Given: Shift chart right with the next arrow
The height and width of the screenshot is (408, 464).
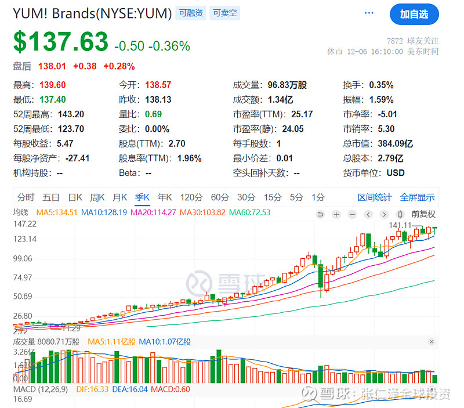Looking at the screenshot, I should tap(384, 214).
